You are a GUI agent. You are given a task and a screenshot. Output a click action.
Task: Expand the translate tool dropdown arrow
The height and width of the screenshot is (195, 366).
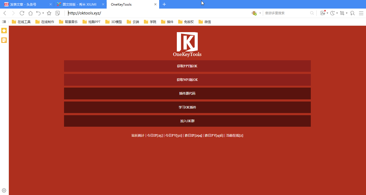pyautogui.click(x=327, y=13)
